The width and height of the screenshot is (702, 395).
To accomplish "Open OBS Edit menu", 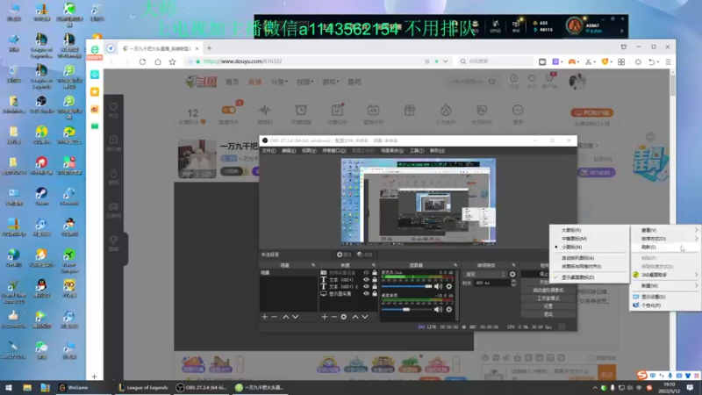I will pos(289,151).
